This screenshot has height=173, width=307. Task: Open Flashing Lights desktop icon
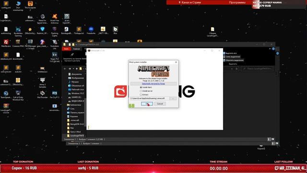pyautogui.click(x=55, y=32)
